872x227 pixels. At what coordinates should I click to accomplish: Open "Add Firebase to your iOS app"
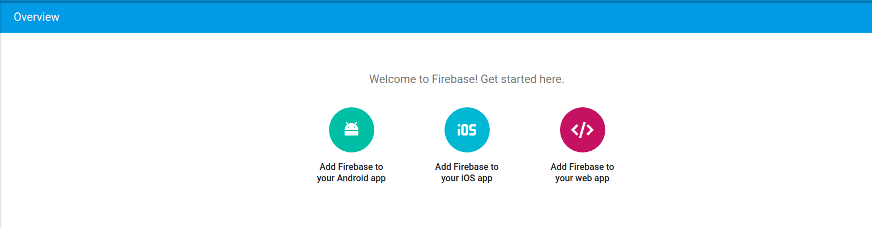pos(467,173)
